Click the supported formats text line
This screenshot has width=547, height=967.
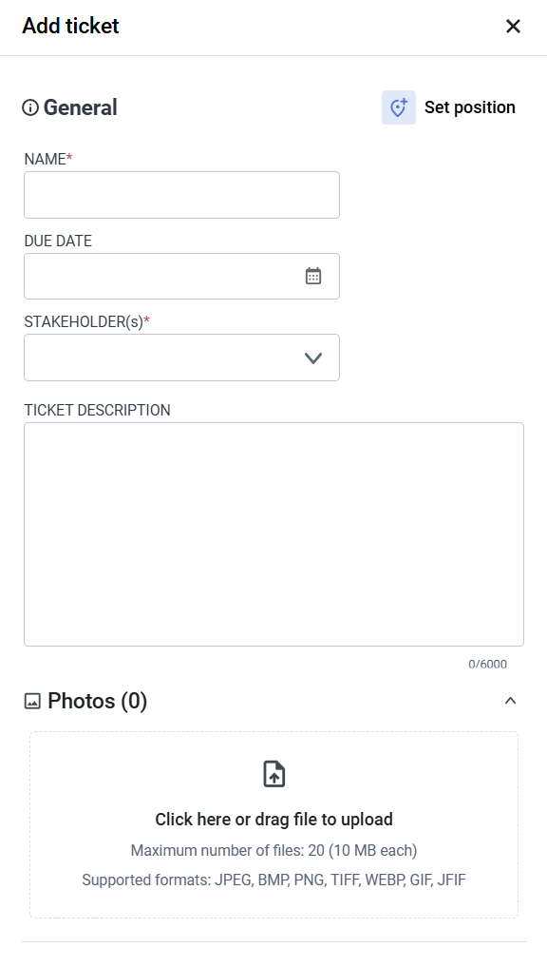point(274,880)
